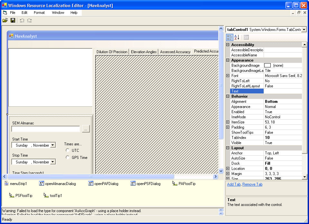309x224 pixels.
Task: Open the Format menu
Action: (x=39, y=13)
